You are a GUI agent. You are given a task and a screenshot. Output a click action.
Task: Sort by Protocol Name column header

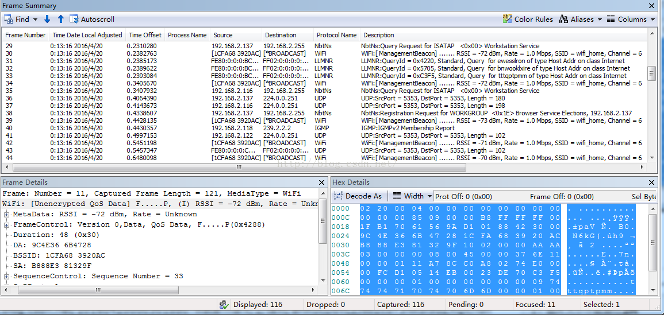click(x=337, y=35)
